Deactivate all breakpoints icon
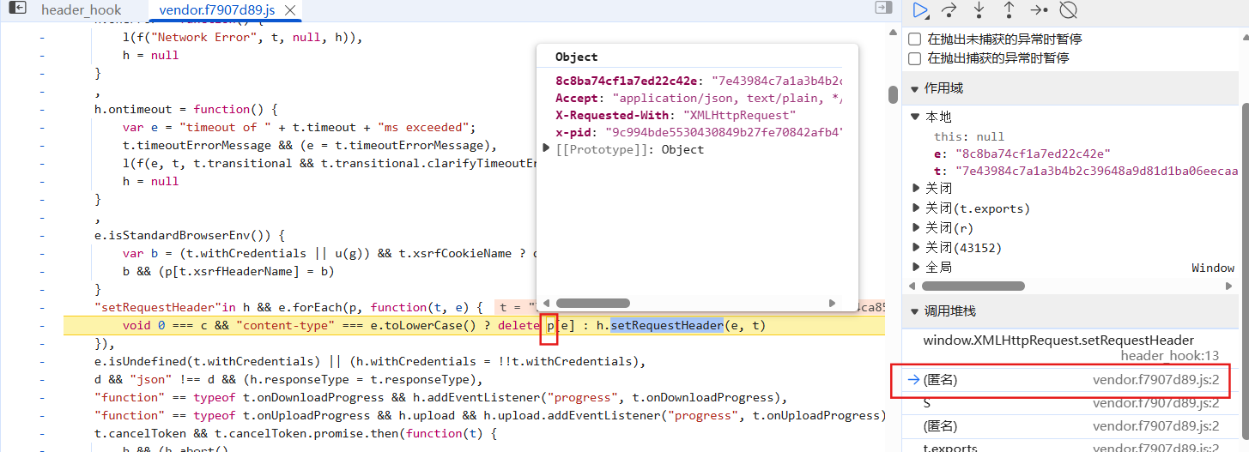Screen dimensions: 1249x452 1068,10
